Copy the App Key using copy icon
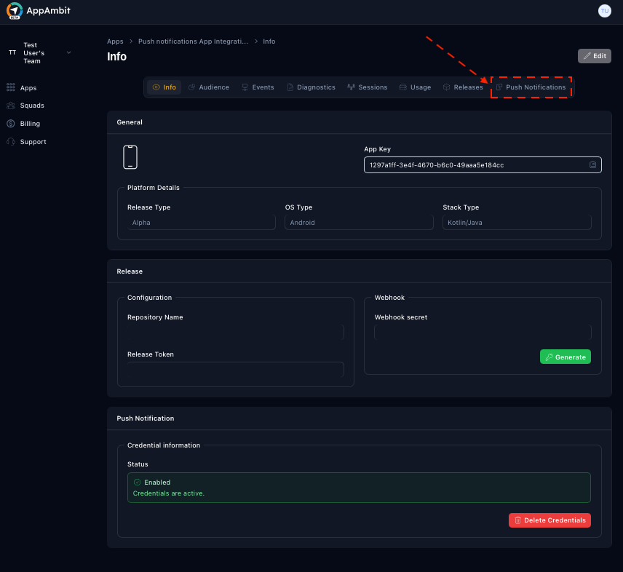Screen dimensions: 623x572 [x=593, y=165]
